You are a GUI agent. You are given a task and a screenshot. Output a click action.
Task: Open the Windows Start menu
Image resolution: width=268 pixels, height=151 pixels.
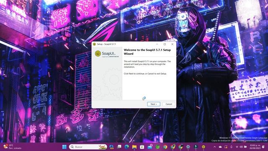coord(64,147)
